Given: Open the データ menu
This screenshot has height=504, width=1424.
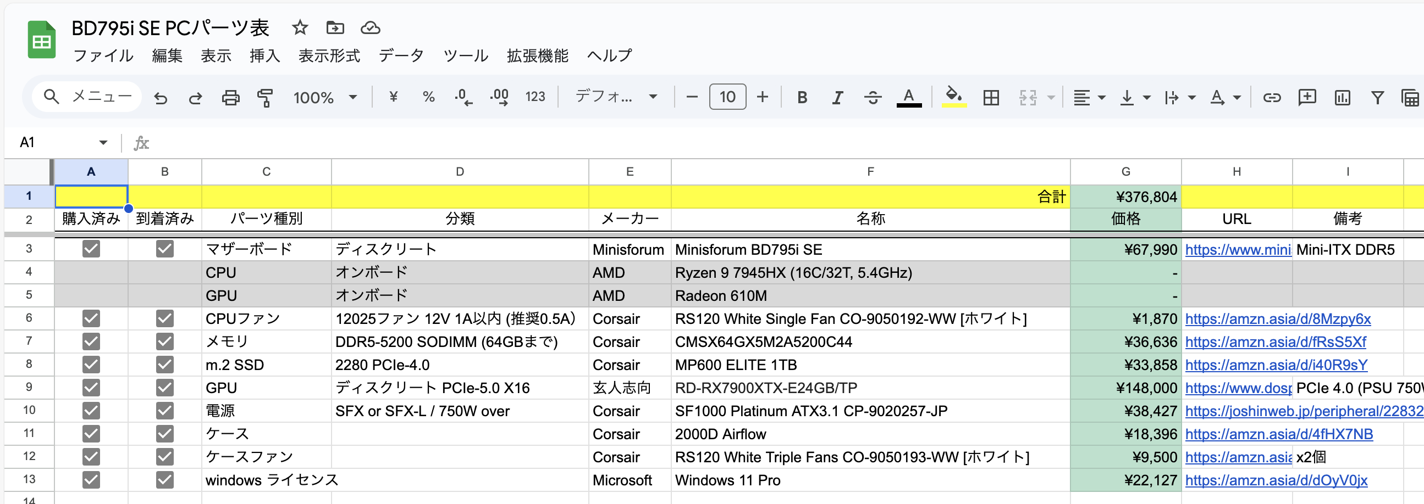Looking at the screenshot, I should click(x=401, y=55).
